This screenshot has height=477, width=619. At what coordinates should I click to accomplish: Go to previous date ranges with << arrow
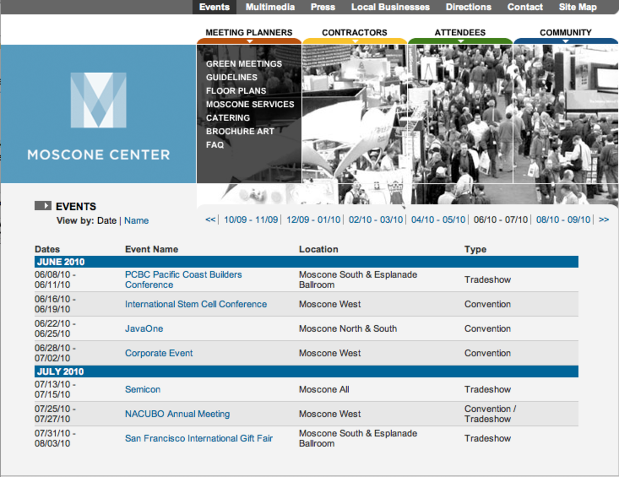click(x=210, y=220)
